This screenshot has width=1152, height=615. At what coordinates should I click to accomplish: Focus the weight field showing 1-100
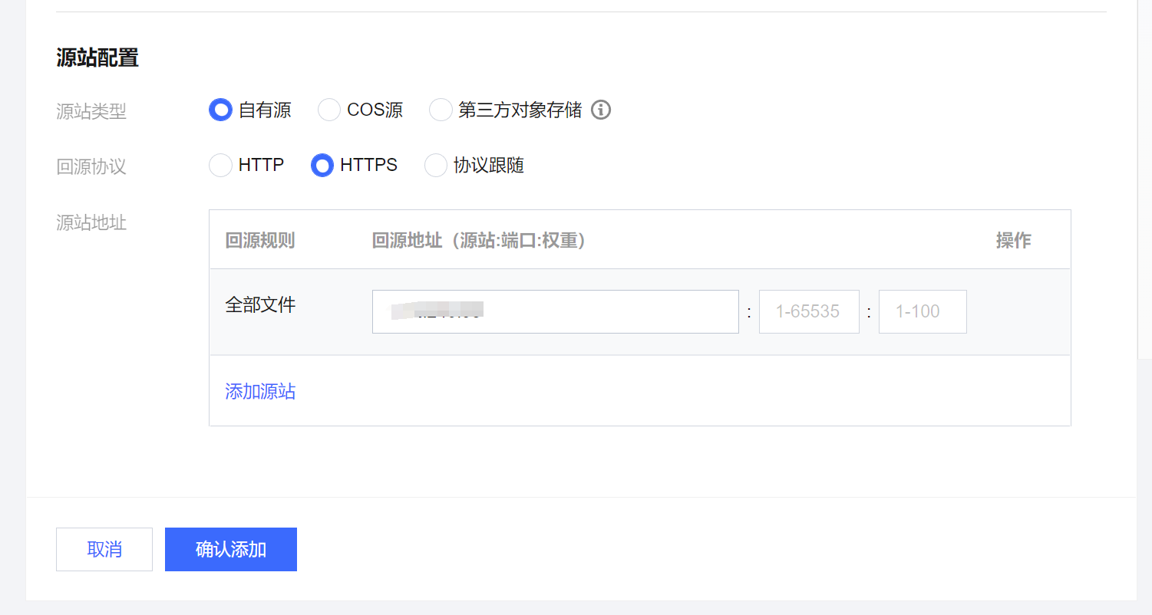922,311
